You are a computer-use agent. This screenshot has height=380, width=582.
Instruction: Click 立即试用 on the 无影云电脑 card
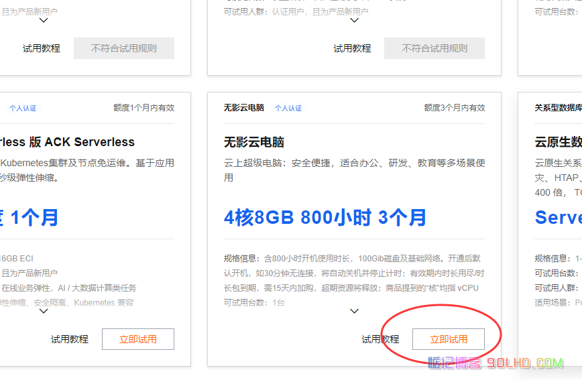[449, 339]
